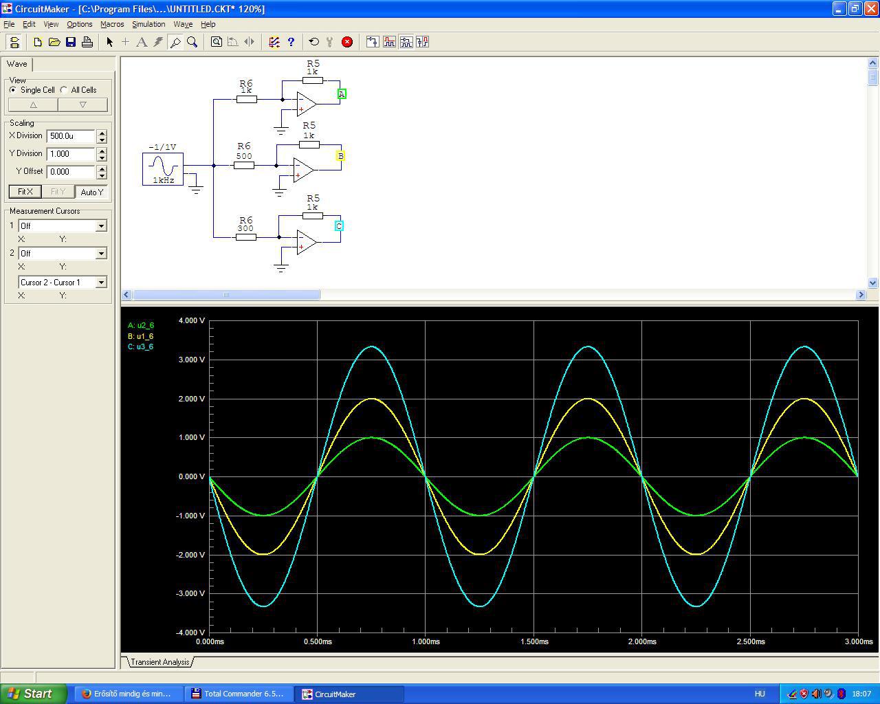
Task: Click the text label tool (A)
Action: tap(142, 42)
